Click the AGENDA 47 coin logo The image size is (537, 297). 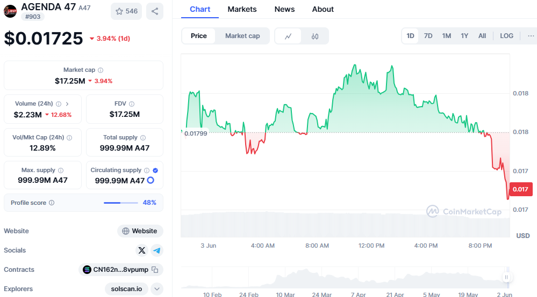click(10, 11)
